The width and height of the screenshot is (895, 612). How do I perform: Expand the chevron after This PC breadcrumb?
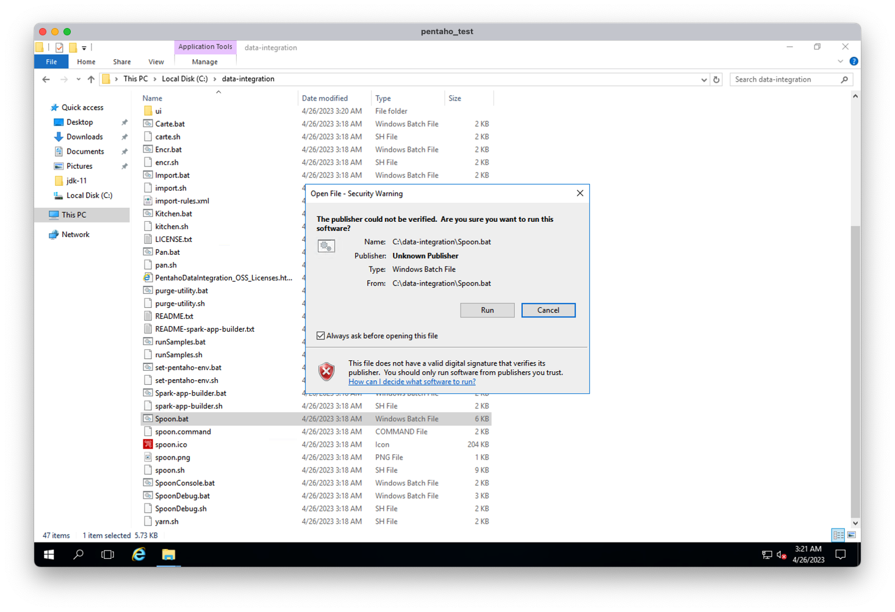pyautogui.click(x=155, y=79)
